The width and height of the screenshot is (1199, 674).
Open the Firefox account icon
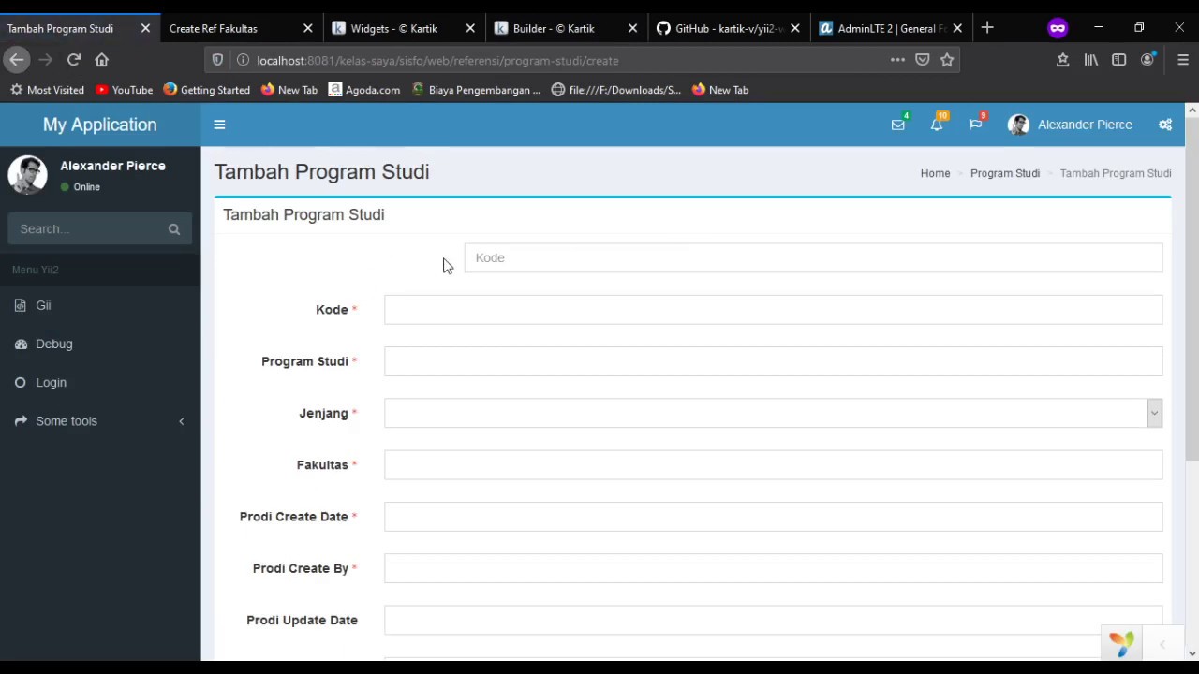coord(1147,60)
